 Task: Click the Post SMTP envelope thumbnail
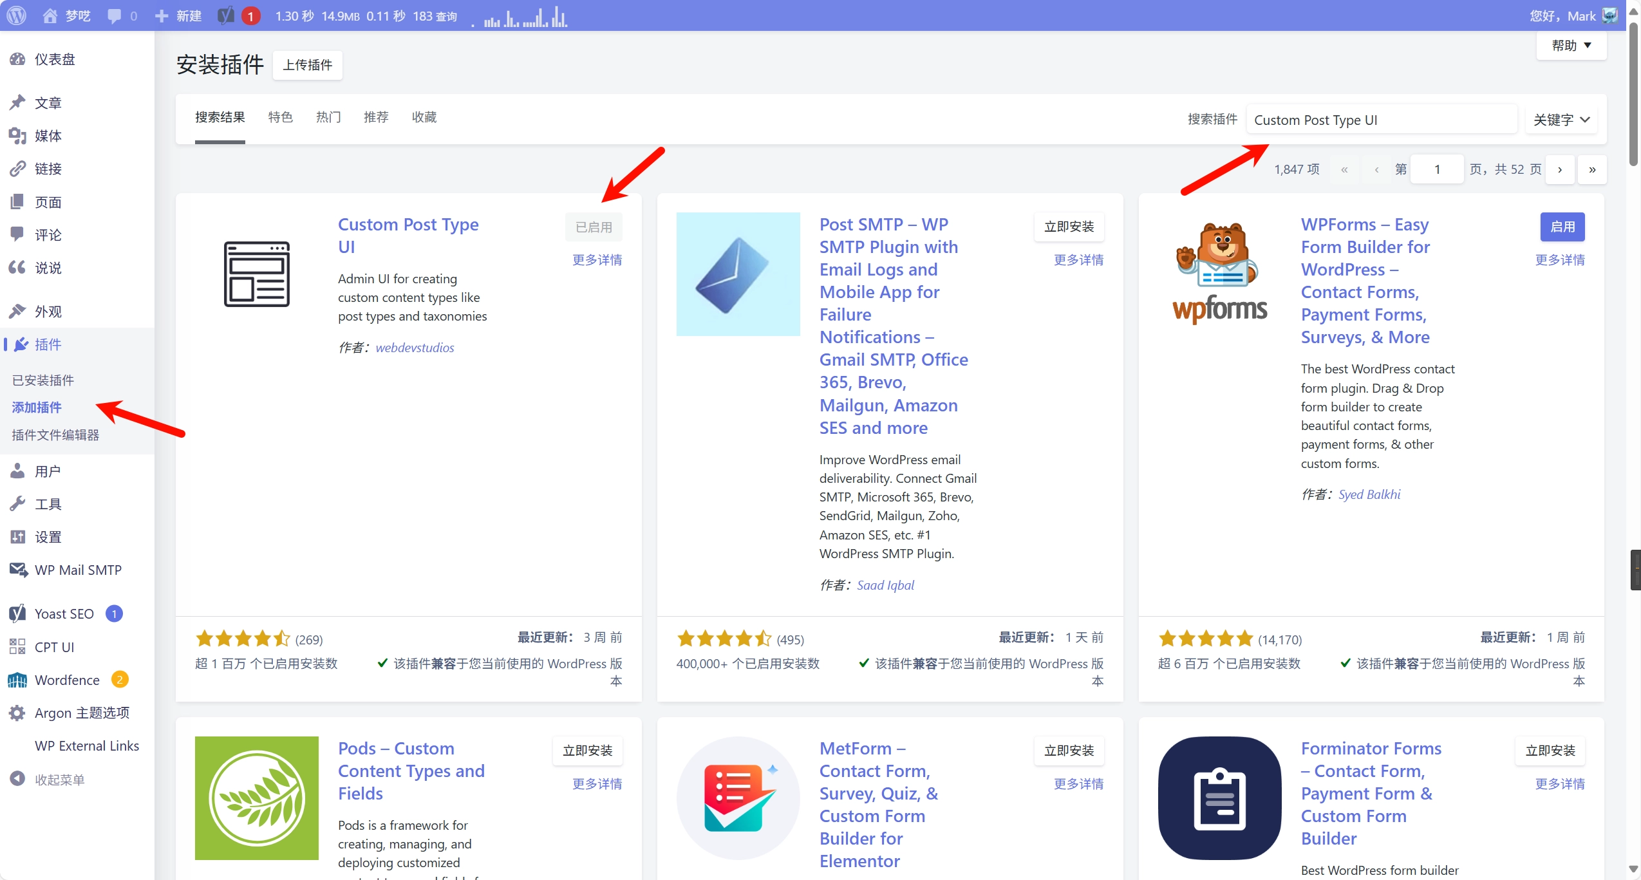tap(738, 274)
